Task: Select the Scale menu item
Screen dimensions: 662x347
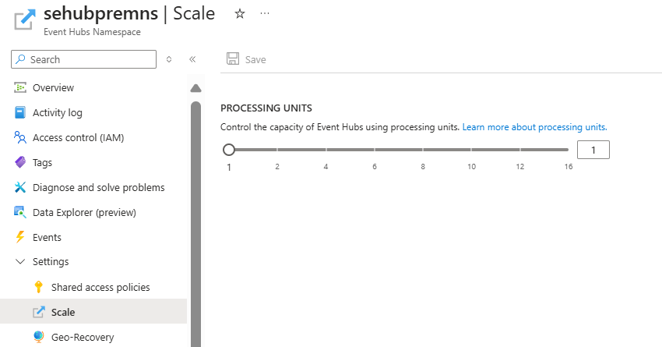Action: click(63, 312)
